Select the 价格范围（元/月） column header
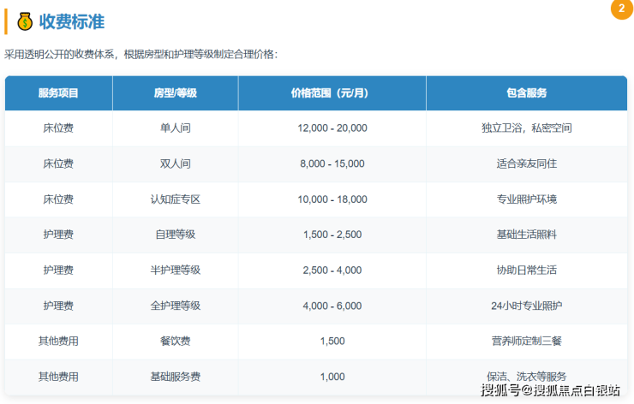Screen dimensions: 634x404 (x=332, y=92)
